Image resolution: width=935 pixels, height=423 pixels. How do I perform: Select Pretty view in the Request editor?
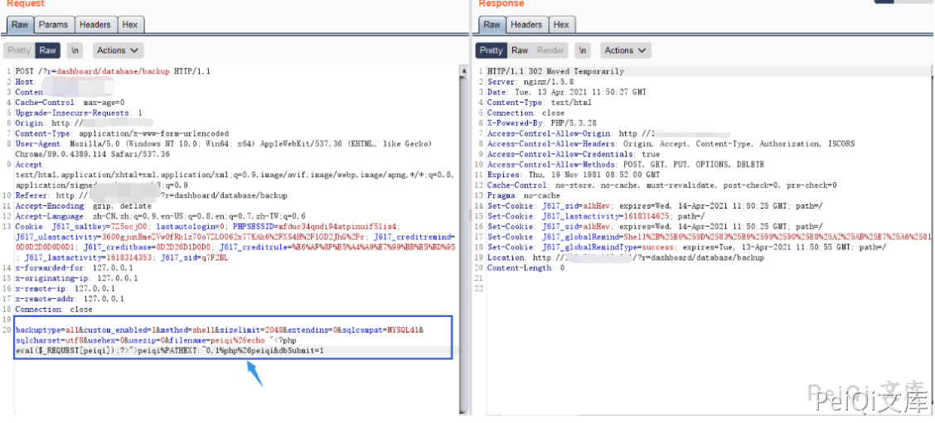[x=19, y=50]
